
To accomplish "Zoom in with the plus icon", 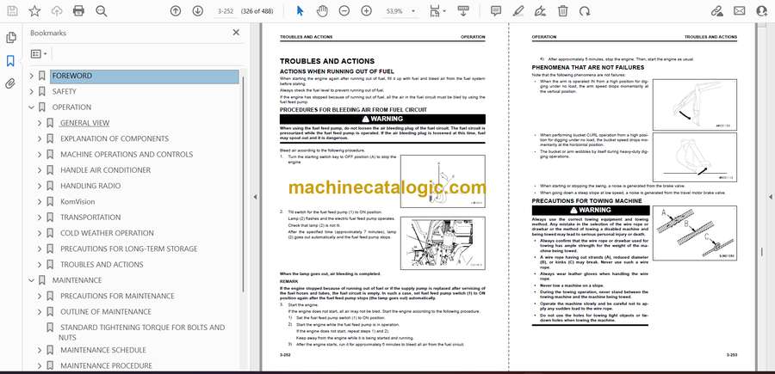I will tap(366, 11).
